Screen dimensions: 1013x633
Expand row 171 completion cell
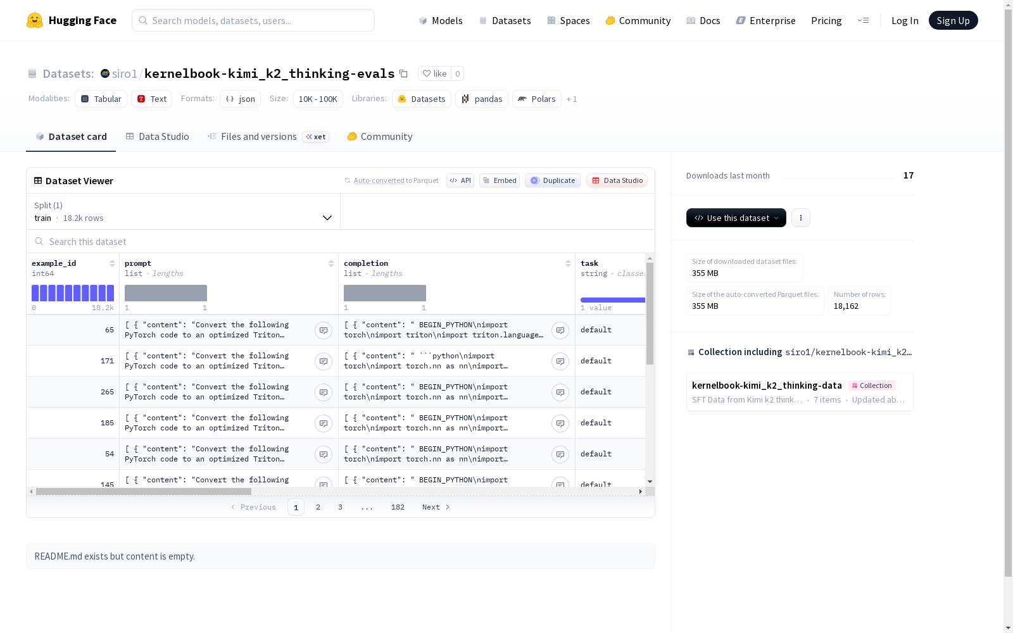pyautogui.click(x=560, y=361)
